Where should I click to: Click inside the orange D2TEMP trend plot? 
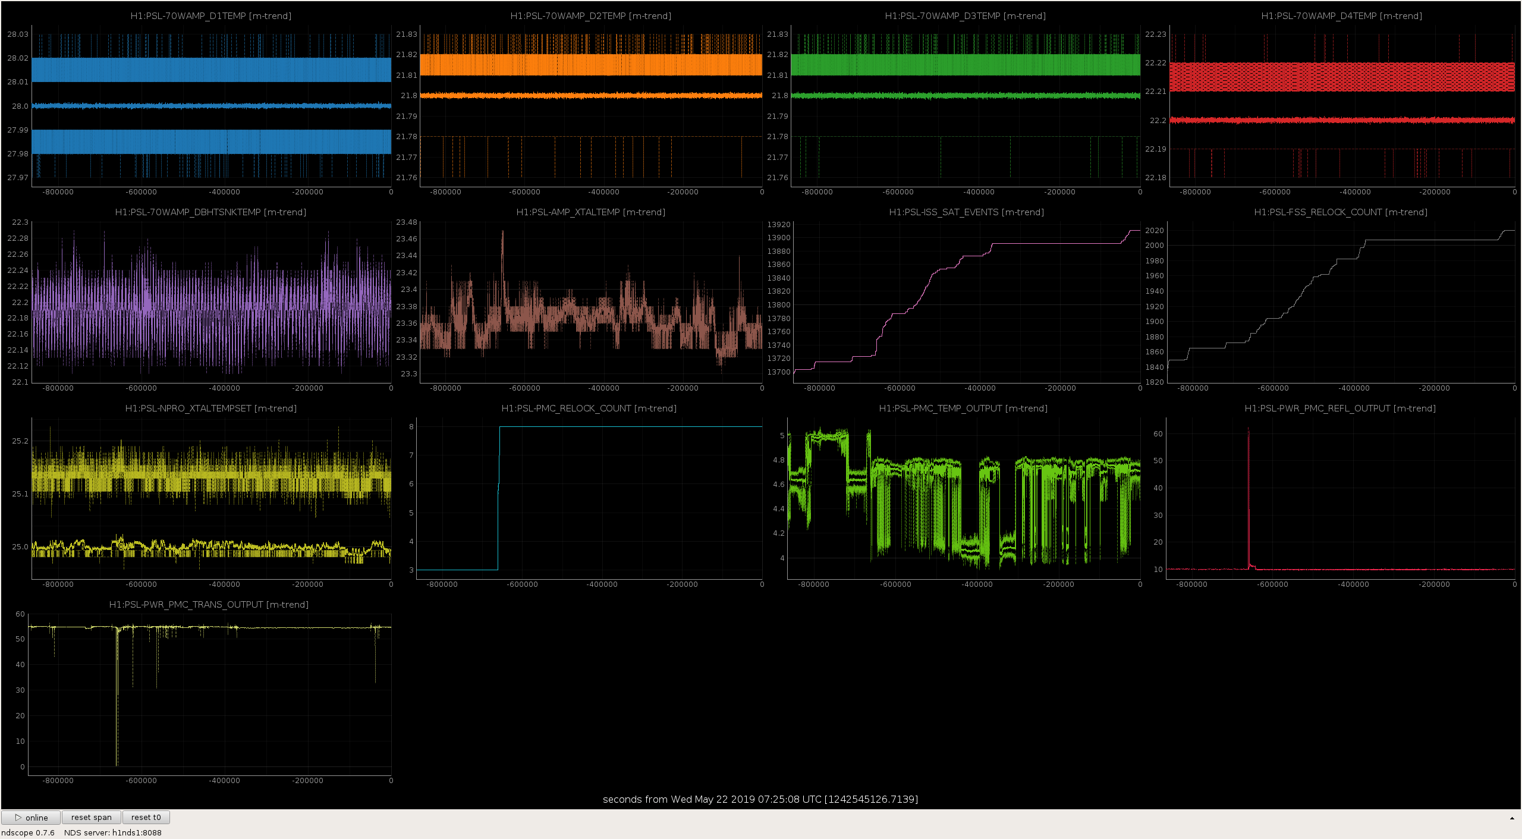(591, 106)
